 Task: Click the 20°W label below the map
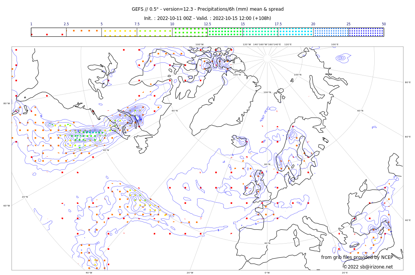point(190,273)
